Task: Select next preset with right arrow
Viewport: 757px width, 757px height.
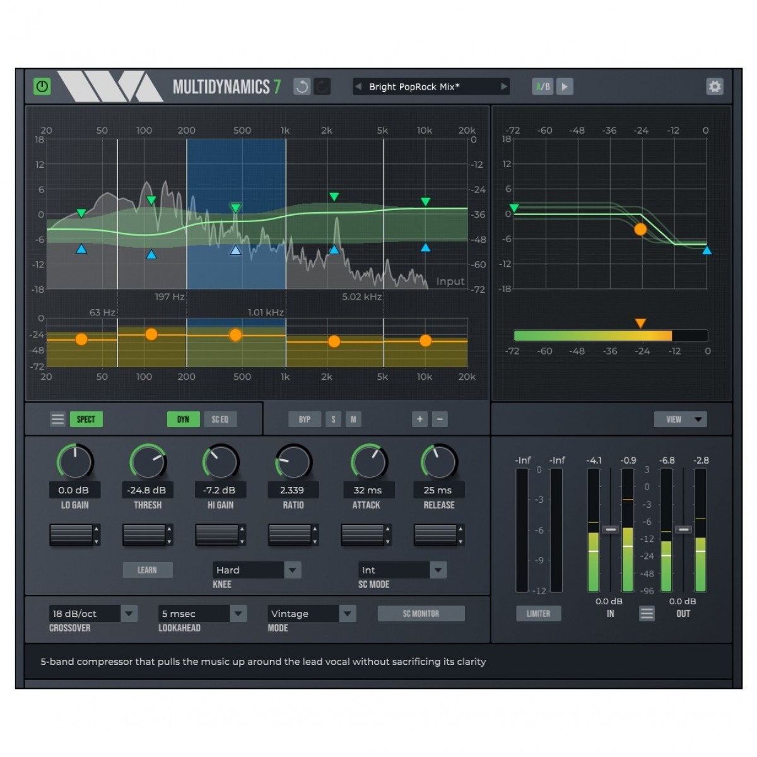Action: [504, 86]
